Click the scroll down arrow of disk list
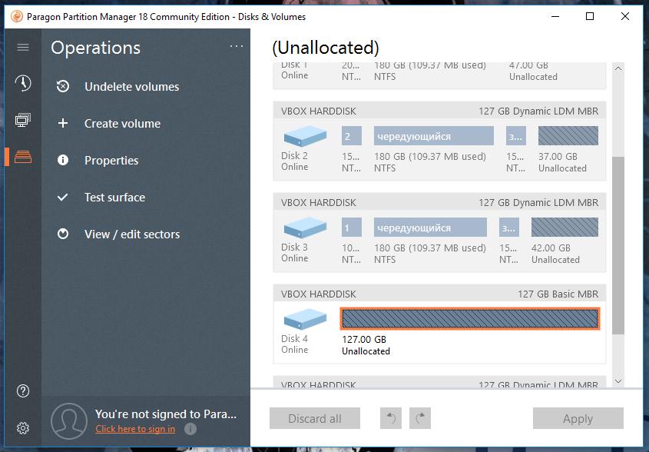 pos(618,381)
